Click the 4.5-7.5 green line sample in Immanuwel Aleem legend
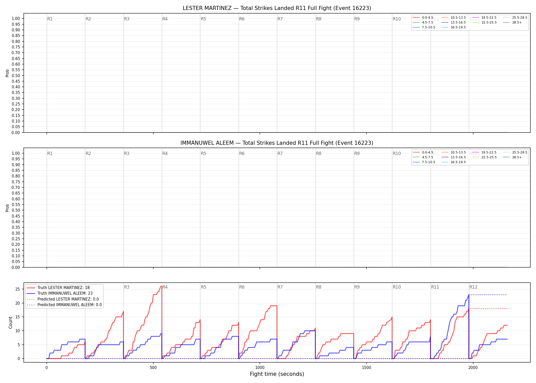The image size is (536, 383). tap(416, 157)
